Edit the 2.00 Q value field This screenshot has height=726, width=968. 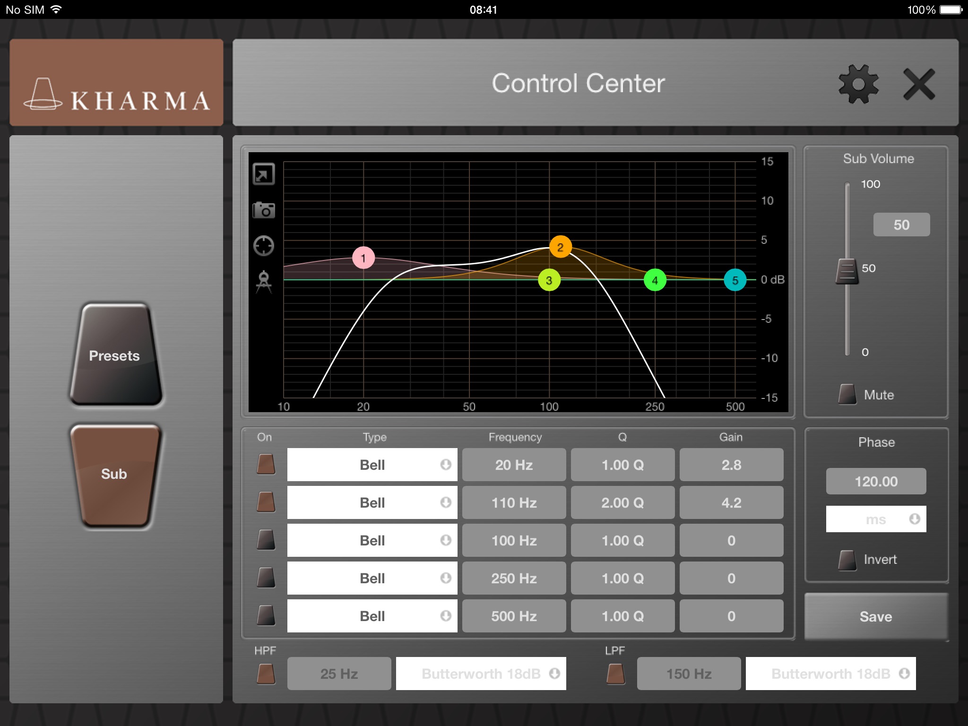(x=623, y=502)
